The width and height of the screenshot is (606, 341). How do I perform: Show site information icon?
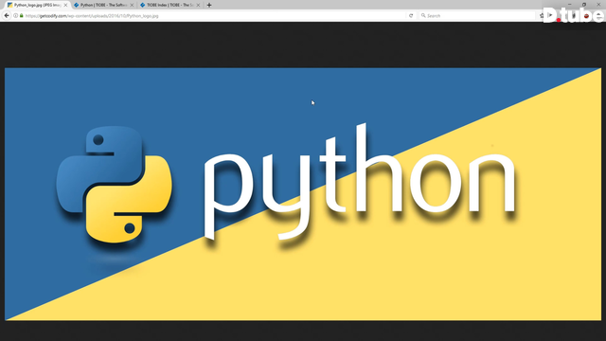click(16, 16)
